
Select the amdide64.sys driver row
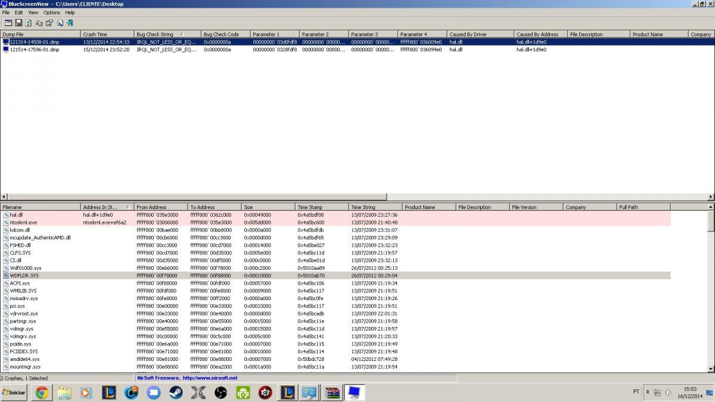click(335, 359)
